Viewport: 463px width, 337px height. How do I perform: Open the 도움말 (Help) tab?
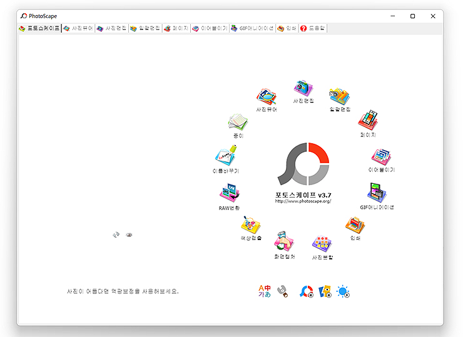(313, 28)
